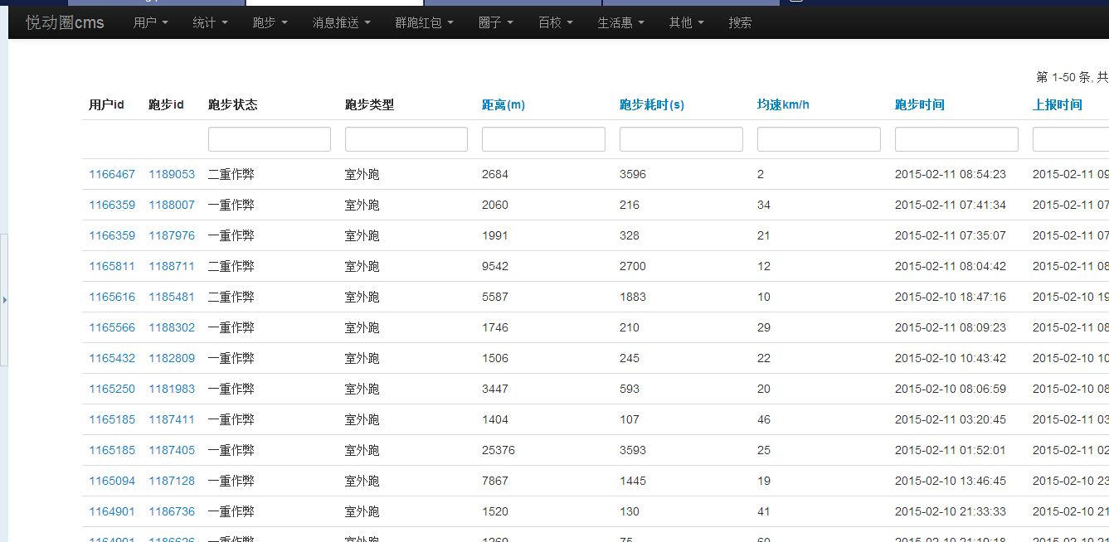Image resolution: width=1109 pixels, height=542 pixels.
Task: Open user id 1165811
Action: [112, 266]
